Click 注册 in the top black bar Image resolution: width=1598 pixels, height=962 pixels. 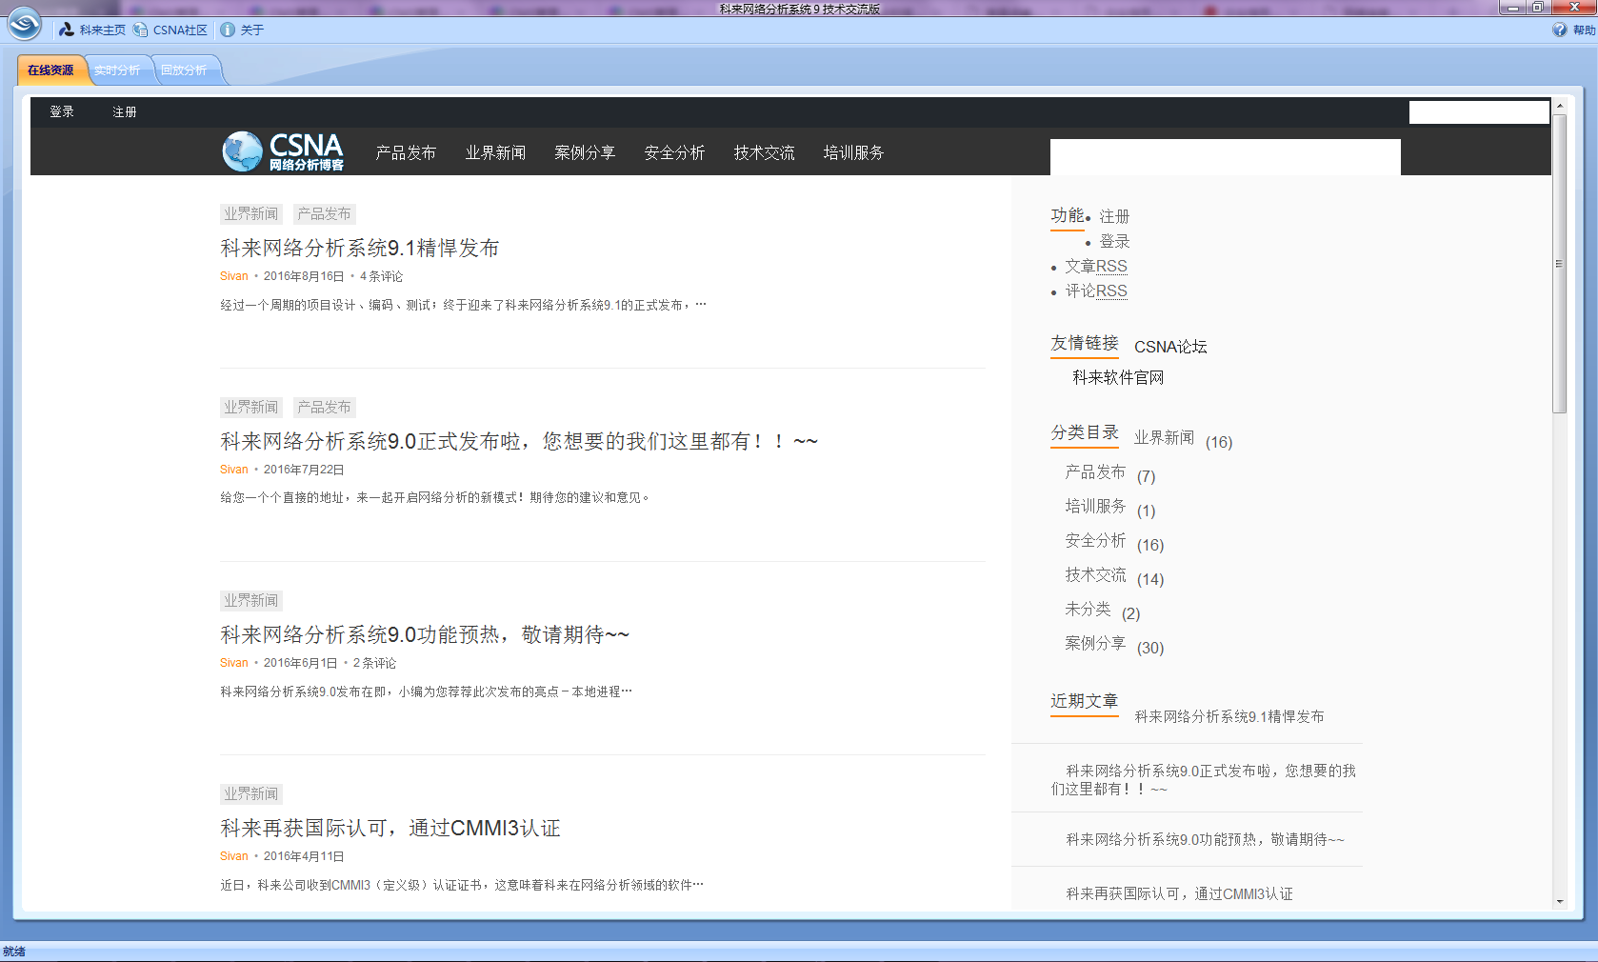pyautogui.click(x=125, y=111)
